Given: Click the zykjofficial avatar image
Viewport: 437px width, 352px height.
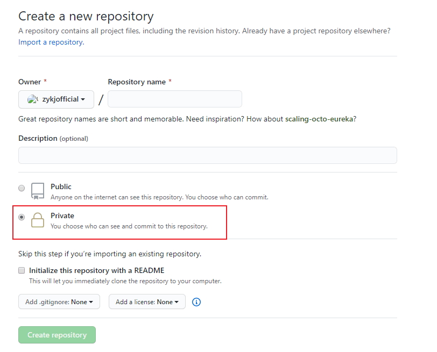Looking at the screenshot, I should click(33, 99).
